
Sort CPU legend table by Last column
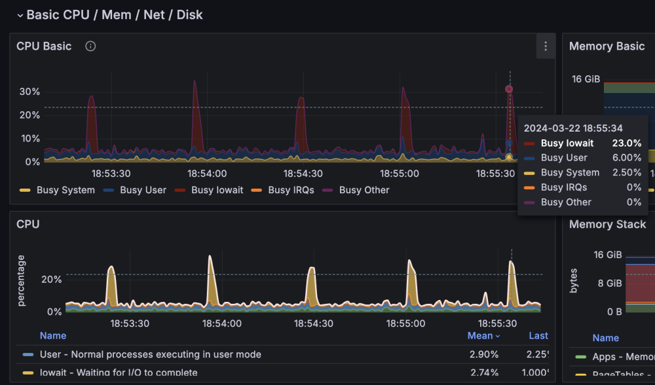[538, 336]
